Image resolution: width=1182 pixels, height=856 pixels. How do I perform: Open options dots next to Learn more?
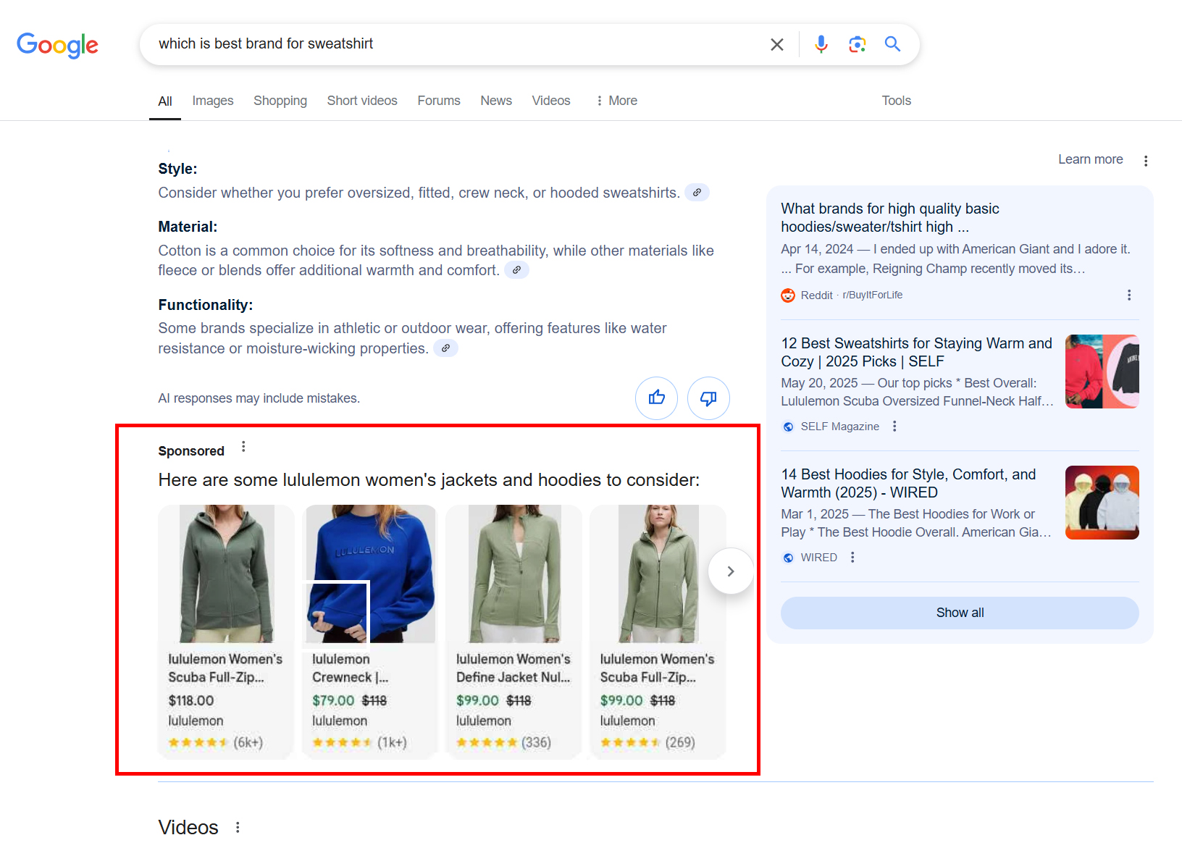pyautogui.click(x=1146, y=161)
